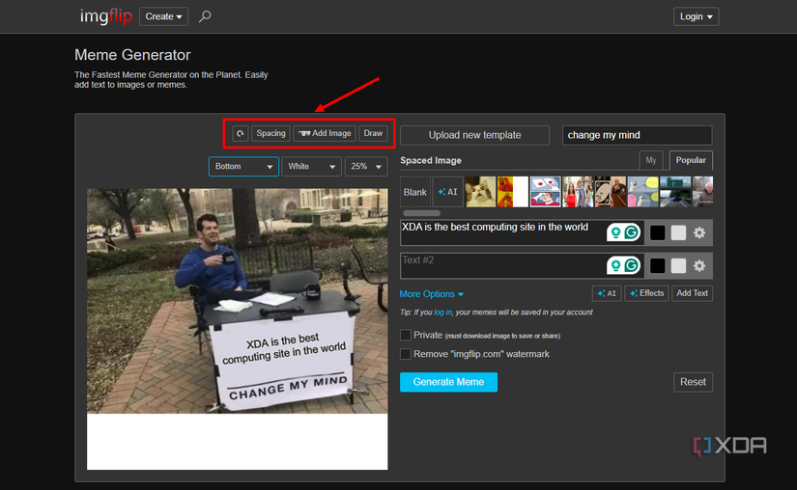Select the Blank template tile
797x490 pixels.
[x=414, y=192]
